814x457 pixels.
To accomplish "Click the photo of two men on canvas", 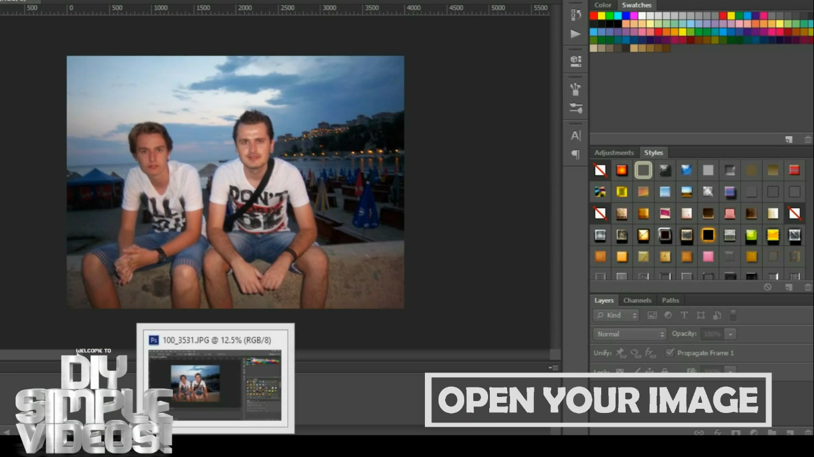I will tap(235, 182).
